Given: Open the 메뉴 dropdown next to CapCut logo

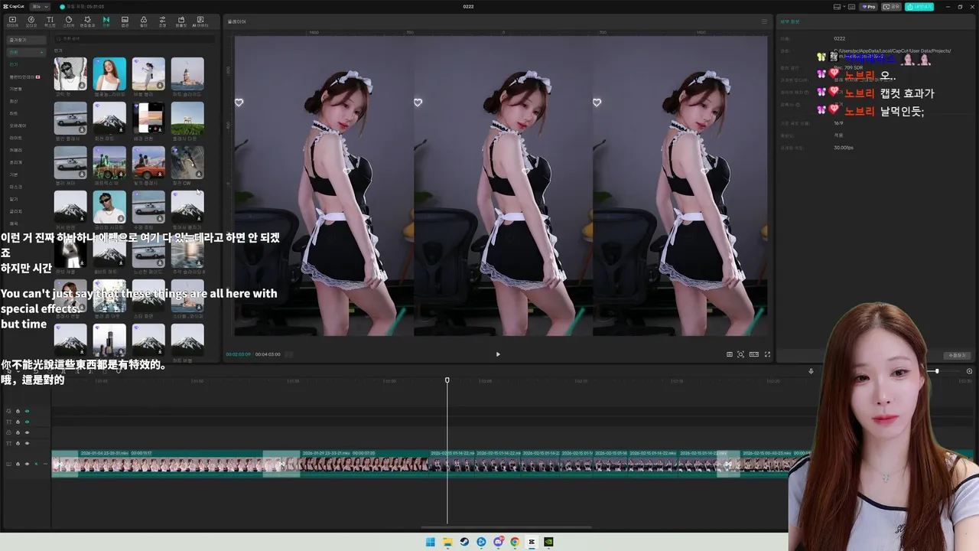Looking at the screenshot, I should tap(40, 6).
